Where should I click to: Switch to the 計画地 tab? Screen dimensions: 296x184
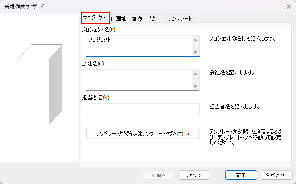118,18
